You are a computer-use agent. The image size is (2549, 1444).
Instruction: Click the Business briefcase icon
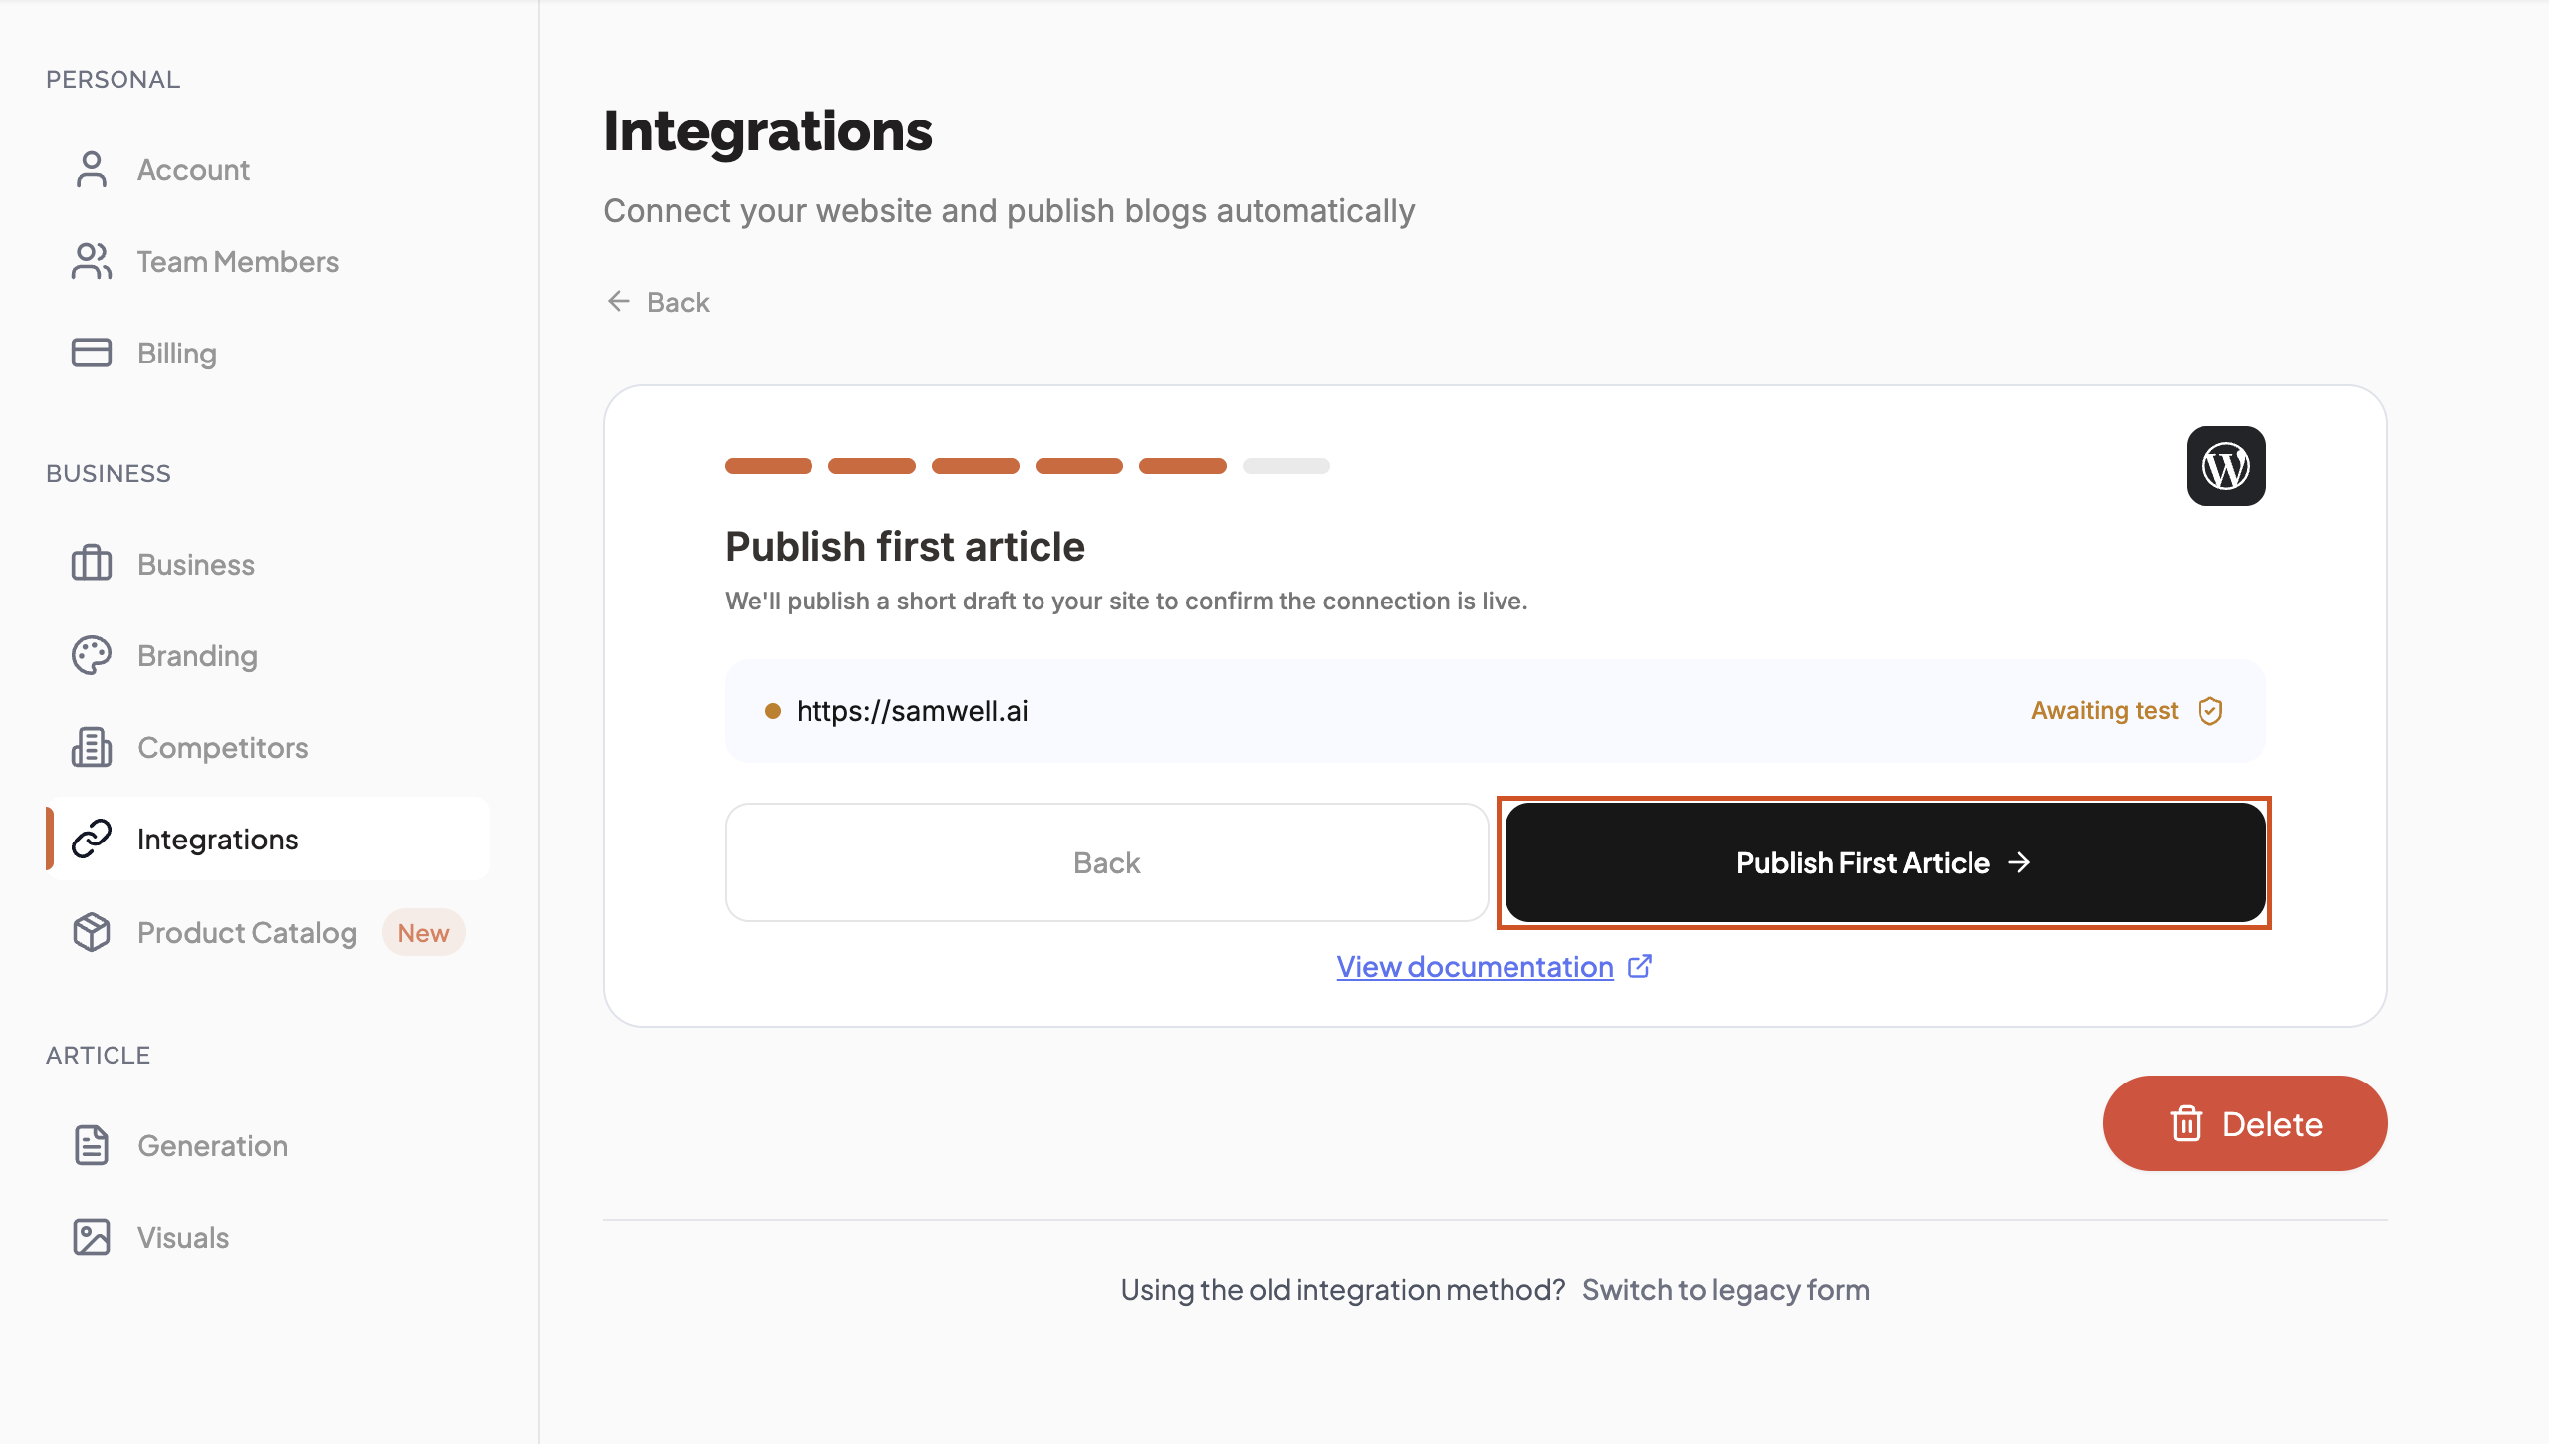[x=92, y=564]
